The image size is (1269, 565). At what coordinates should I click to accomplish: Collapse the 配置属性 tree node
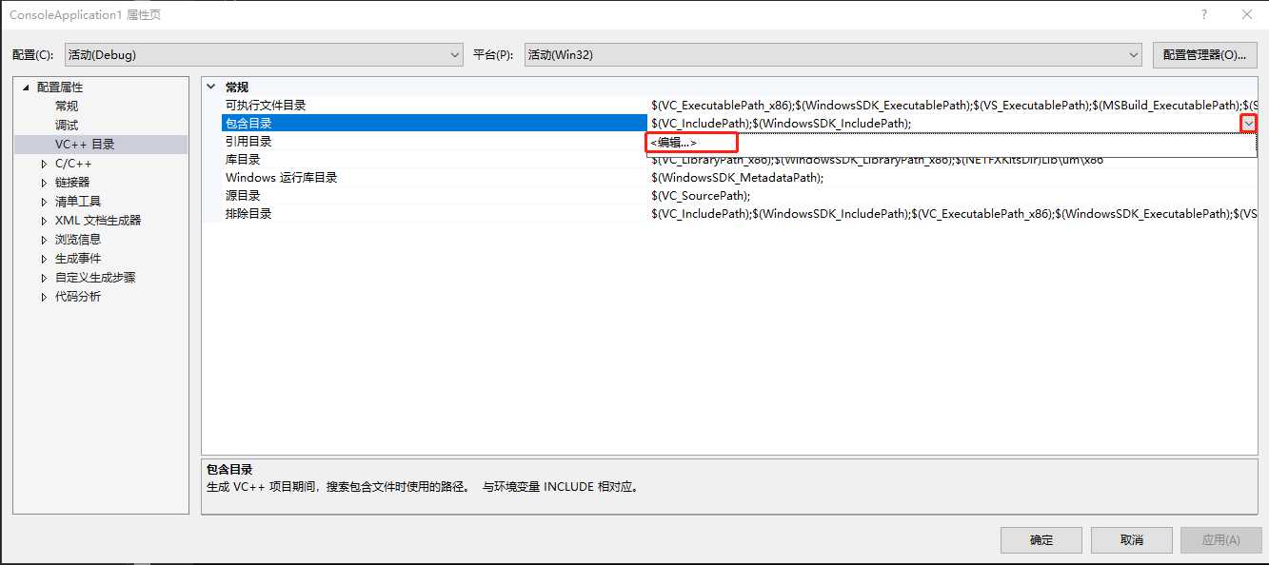(x=27, y=88)
